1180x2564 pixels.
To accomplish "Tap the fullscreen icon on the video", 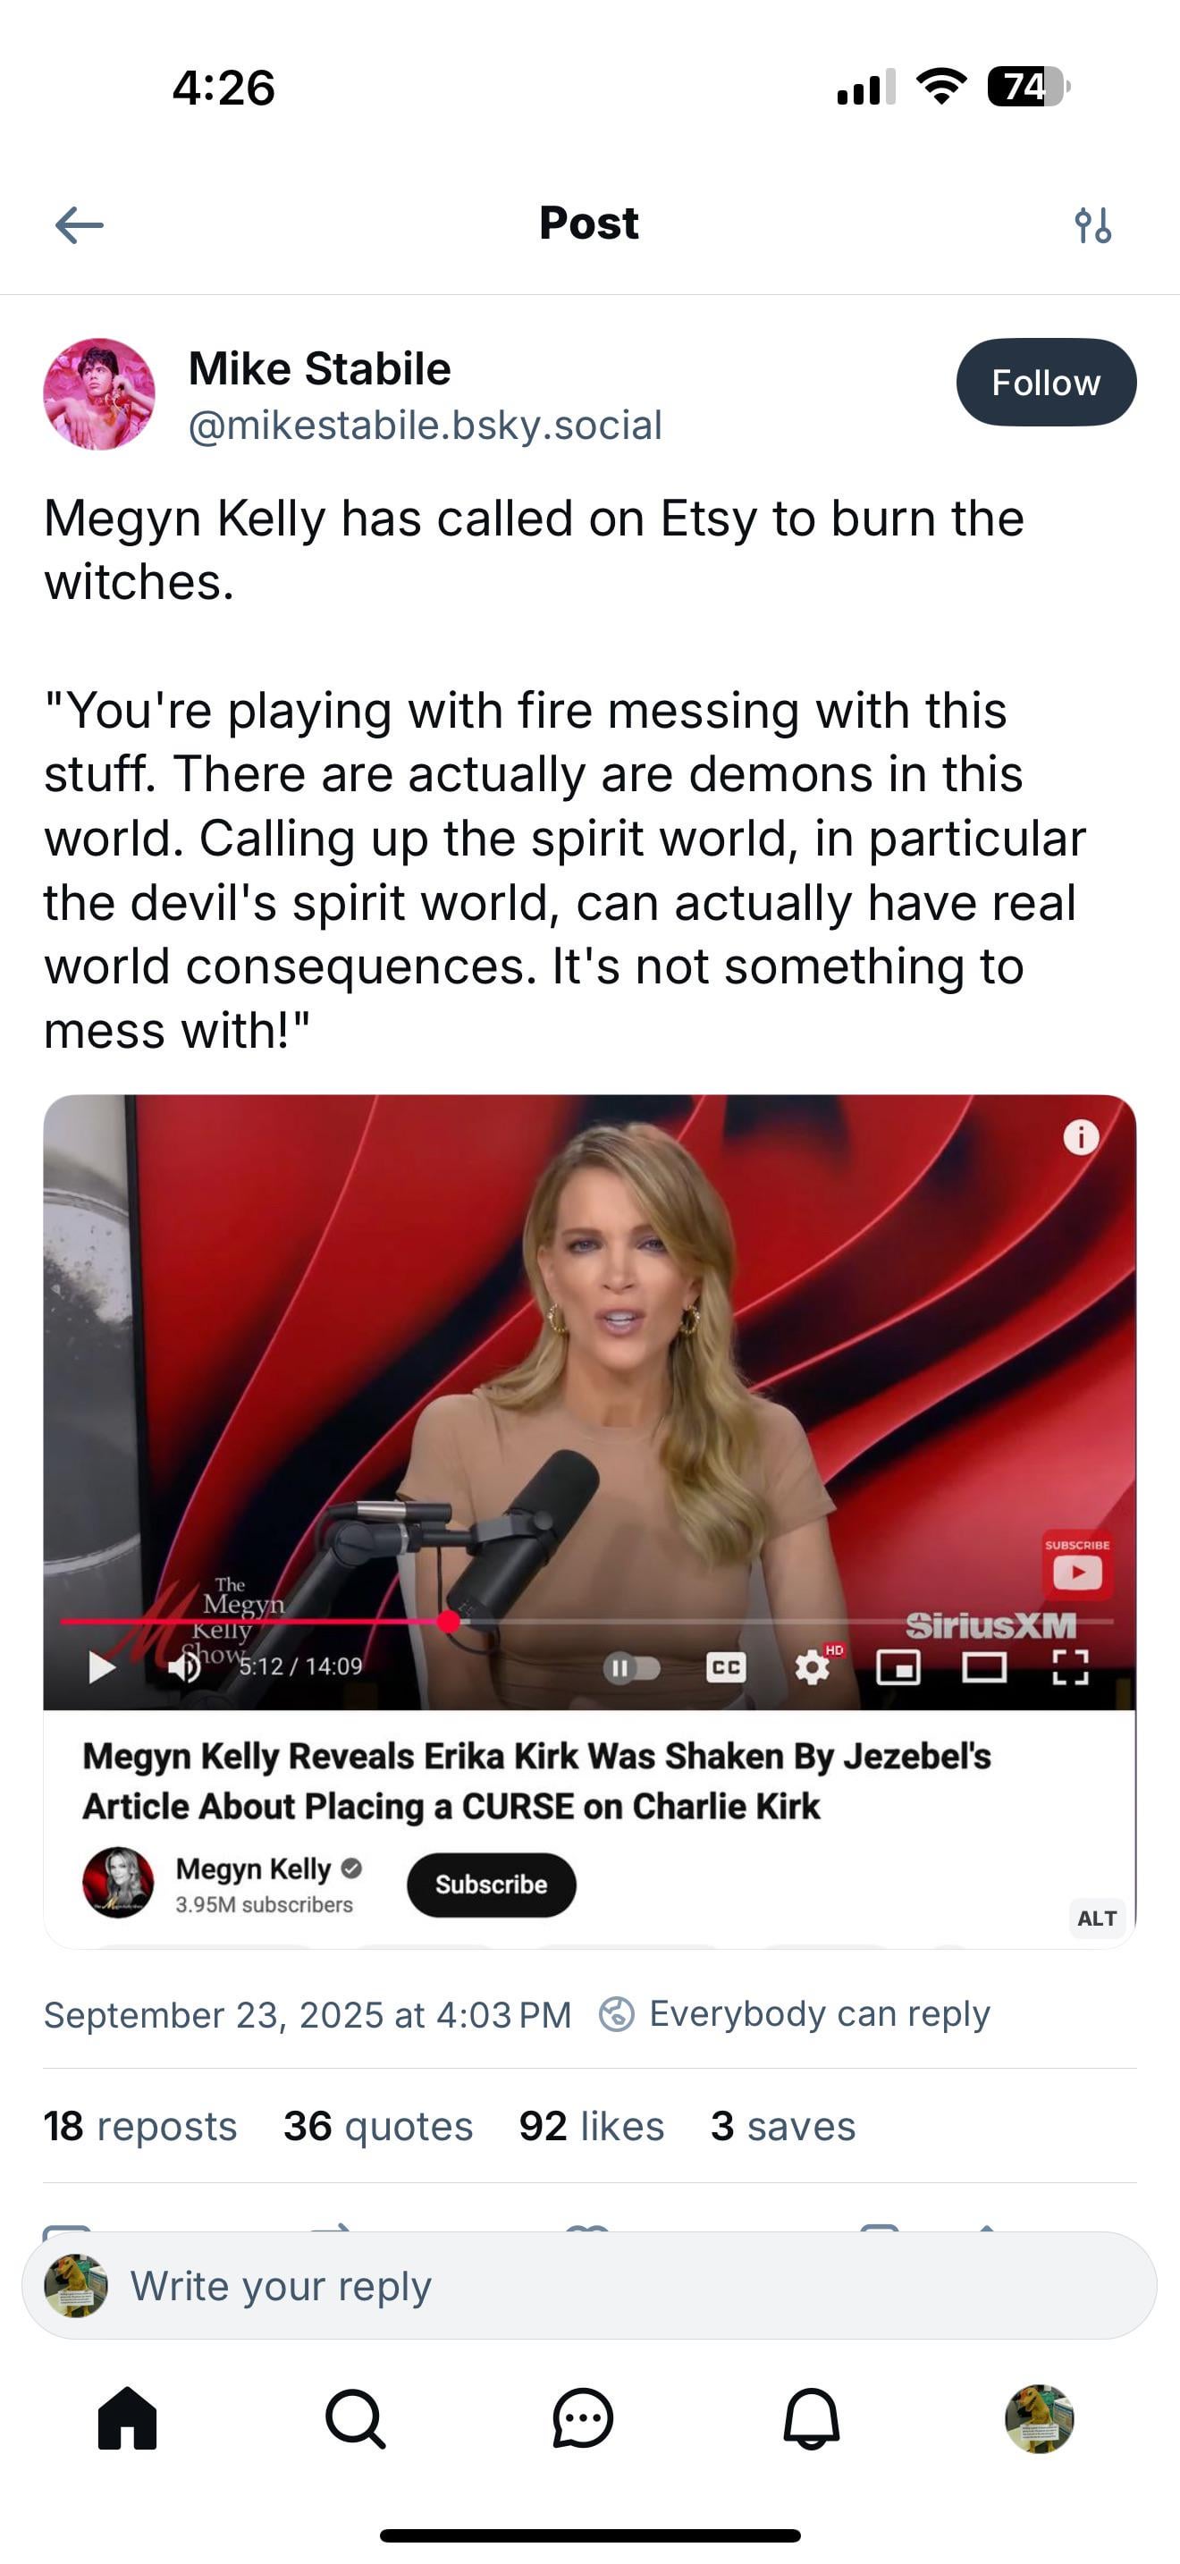I will pyautogui.click(x=1071, y=1667).
